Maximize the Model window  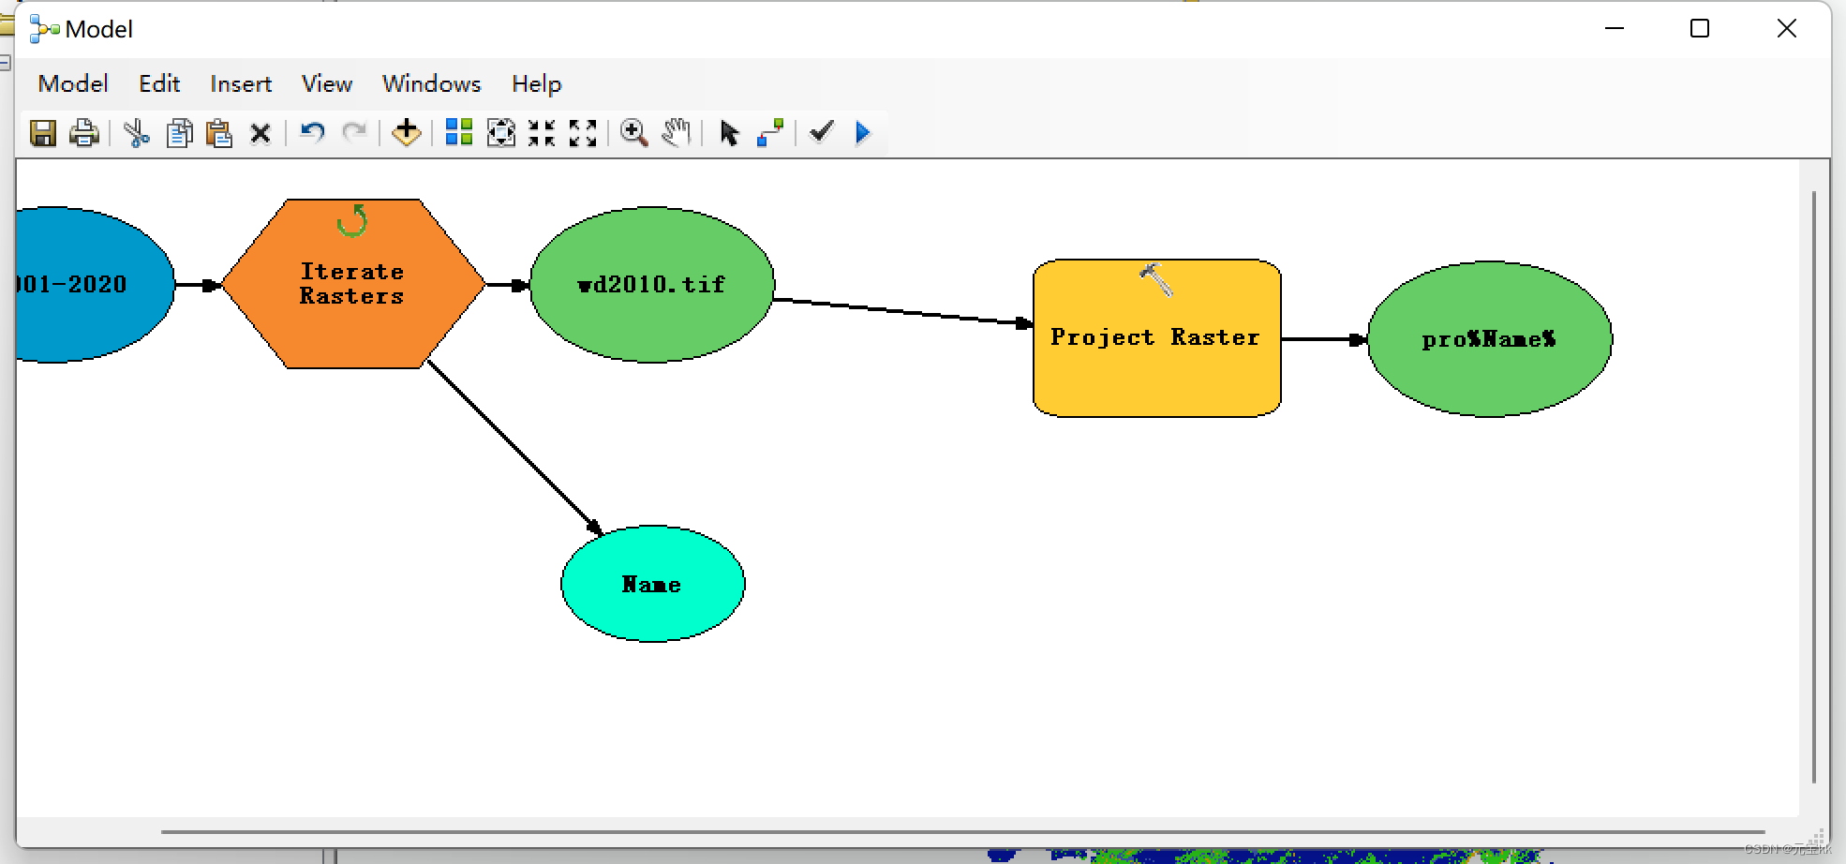(x=1700, y=29)
